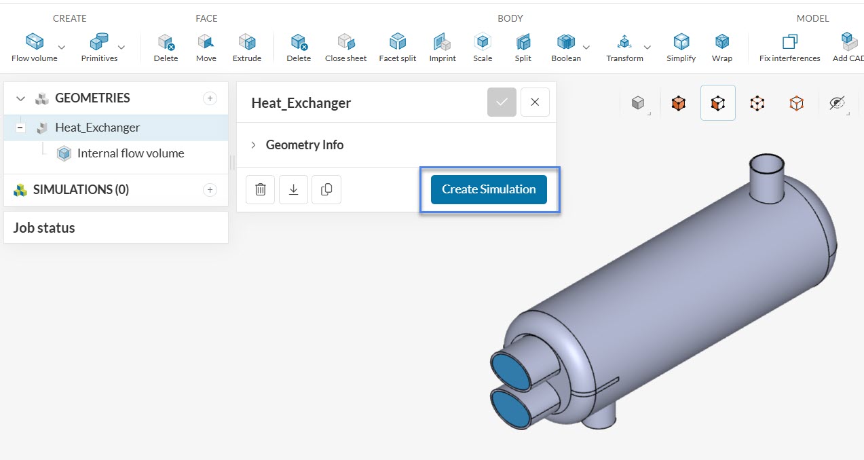Screen dimensions: 864x460
Task: Select the Close sheet tool
Action: click(345, 47)
